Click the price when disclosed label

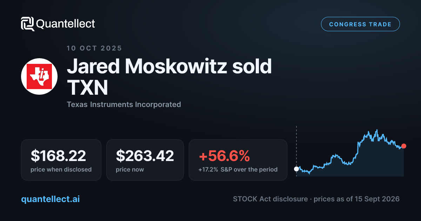(x=61, y=169)
